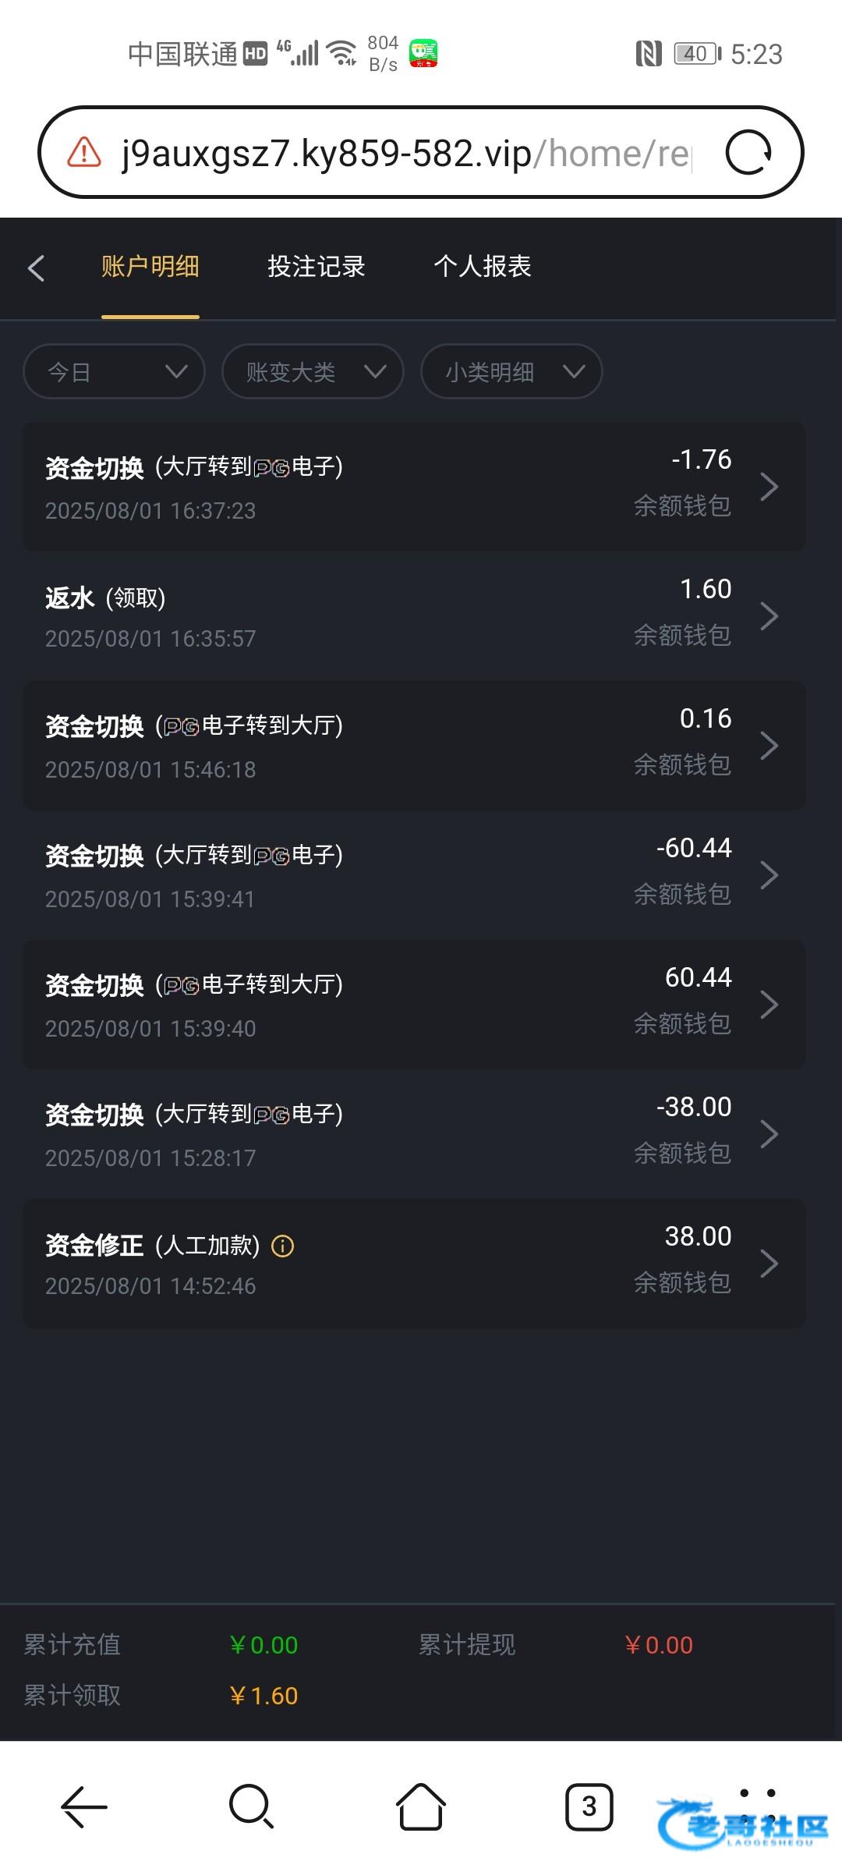Image resolution: width=842 pixels, height=1872 pixels.
Task: Go to browser home page icon
Action: click(421, 1806)
